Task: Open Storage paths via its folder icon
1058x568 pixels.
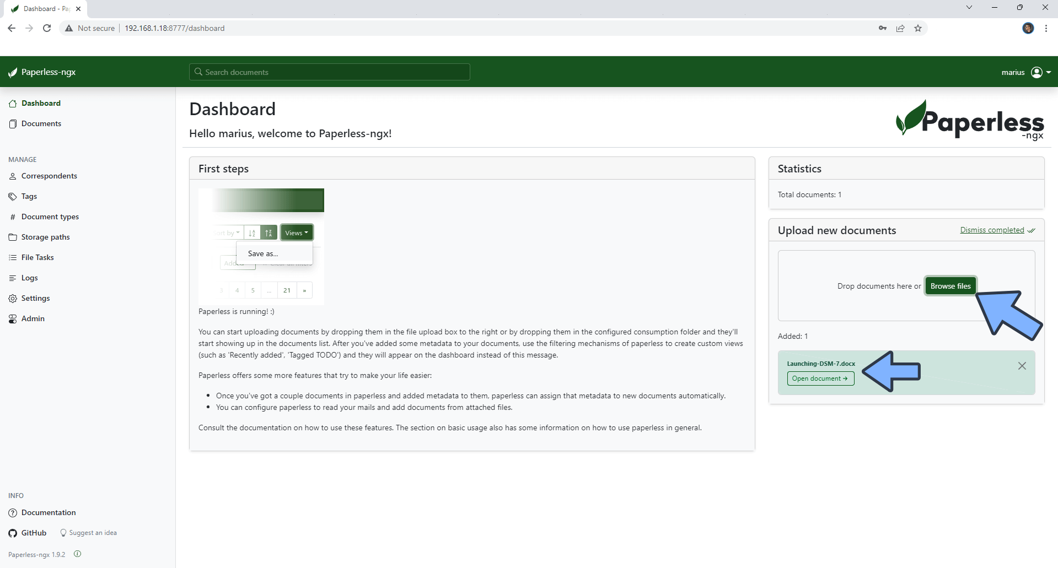Action: click(12, 237)
